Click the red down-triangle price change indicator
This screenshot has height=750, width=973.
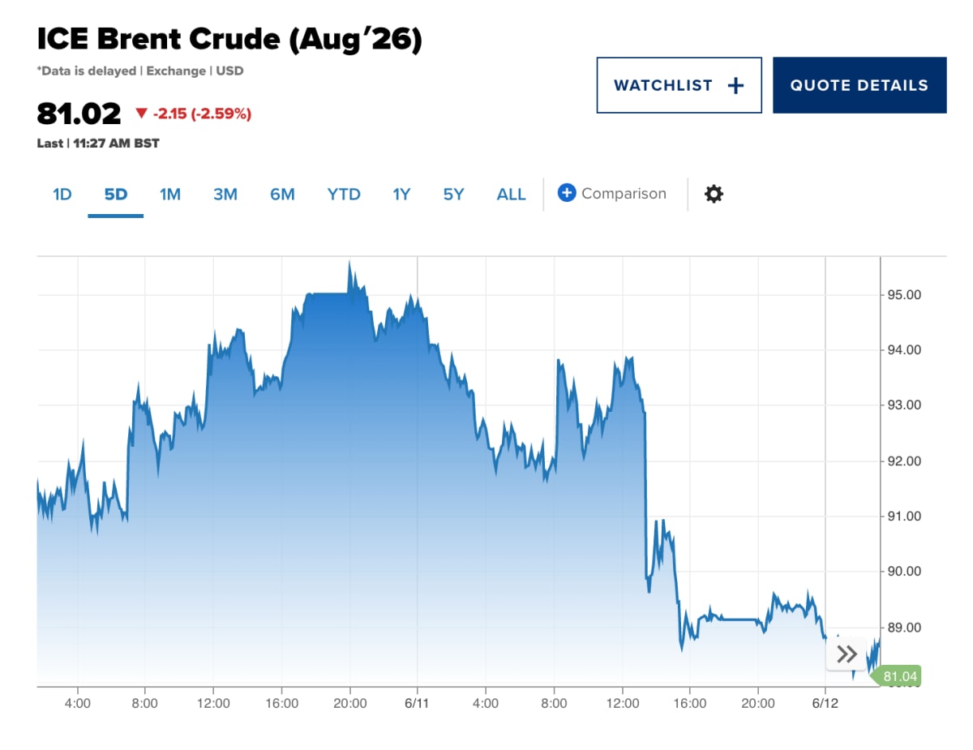[x=141, y=114]
